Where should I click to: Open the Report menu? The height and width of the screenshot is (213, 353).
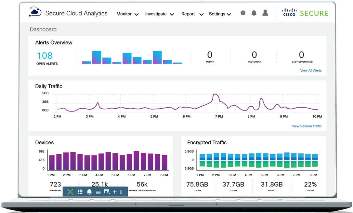[192, 14]
